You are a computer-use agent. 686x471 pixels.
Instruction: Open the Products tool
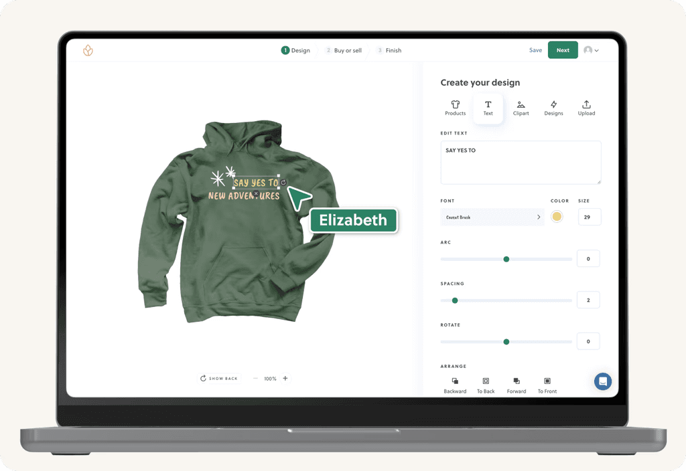pos(455,108)
